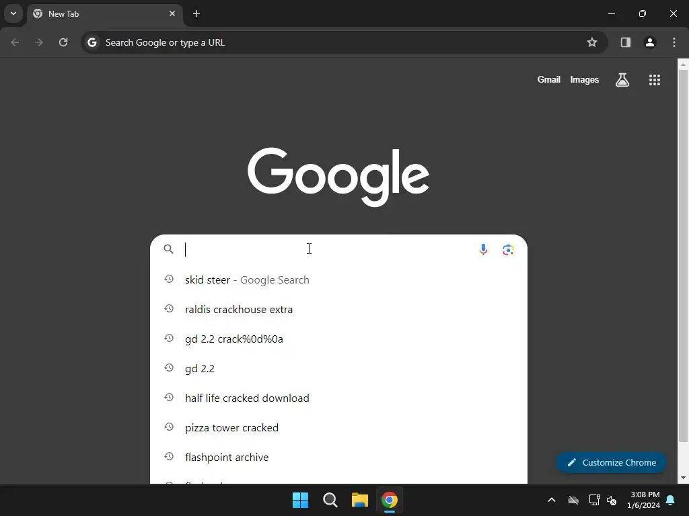
Task: Select the 'flashpoint archive' suggestion
Action: (338, 457)
